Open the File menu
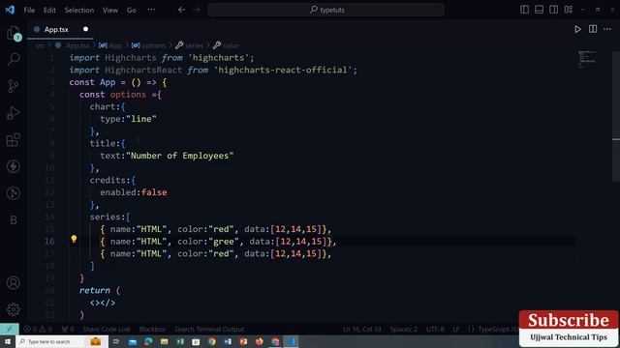Image resolution: width=620 pixels, height=348 pixels. [29, 10]
